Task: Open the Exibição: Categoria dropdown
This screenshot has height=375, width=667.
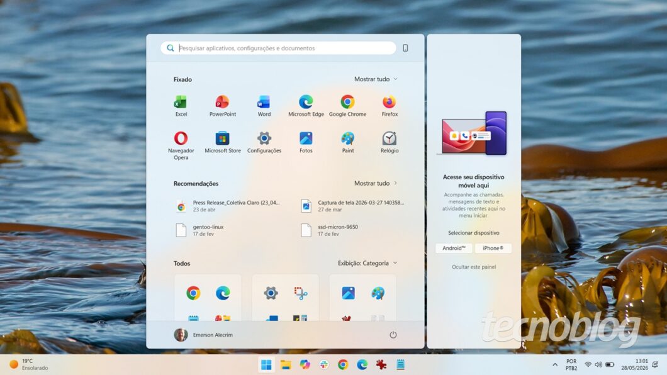Action: (367, 263)
